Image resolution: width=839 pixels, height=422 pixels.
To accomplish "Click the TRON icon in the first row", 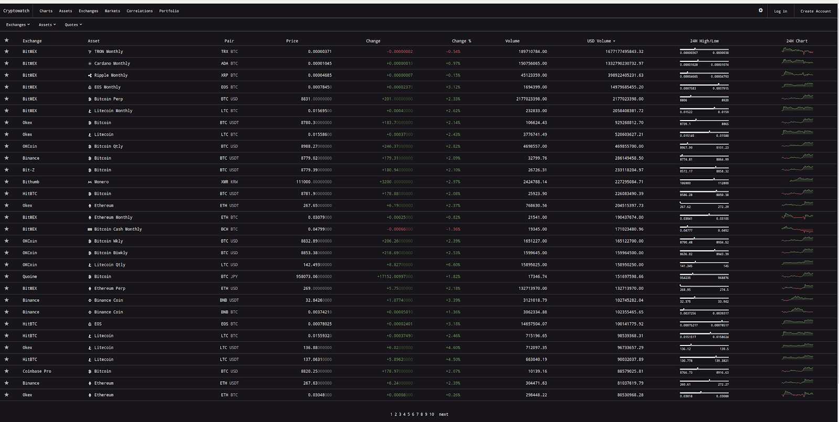I will tap(90, 52).
